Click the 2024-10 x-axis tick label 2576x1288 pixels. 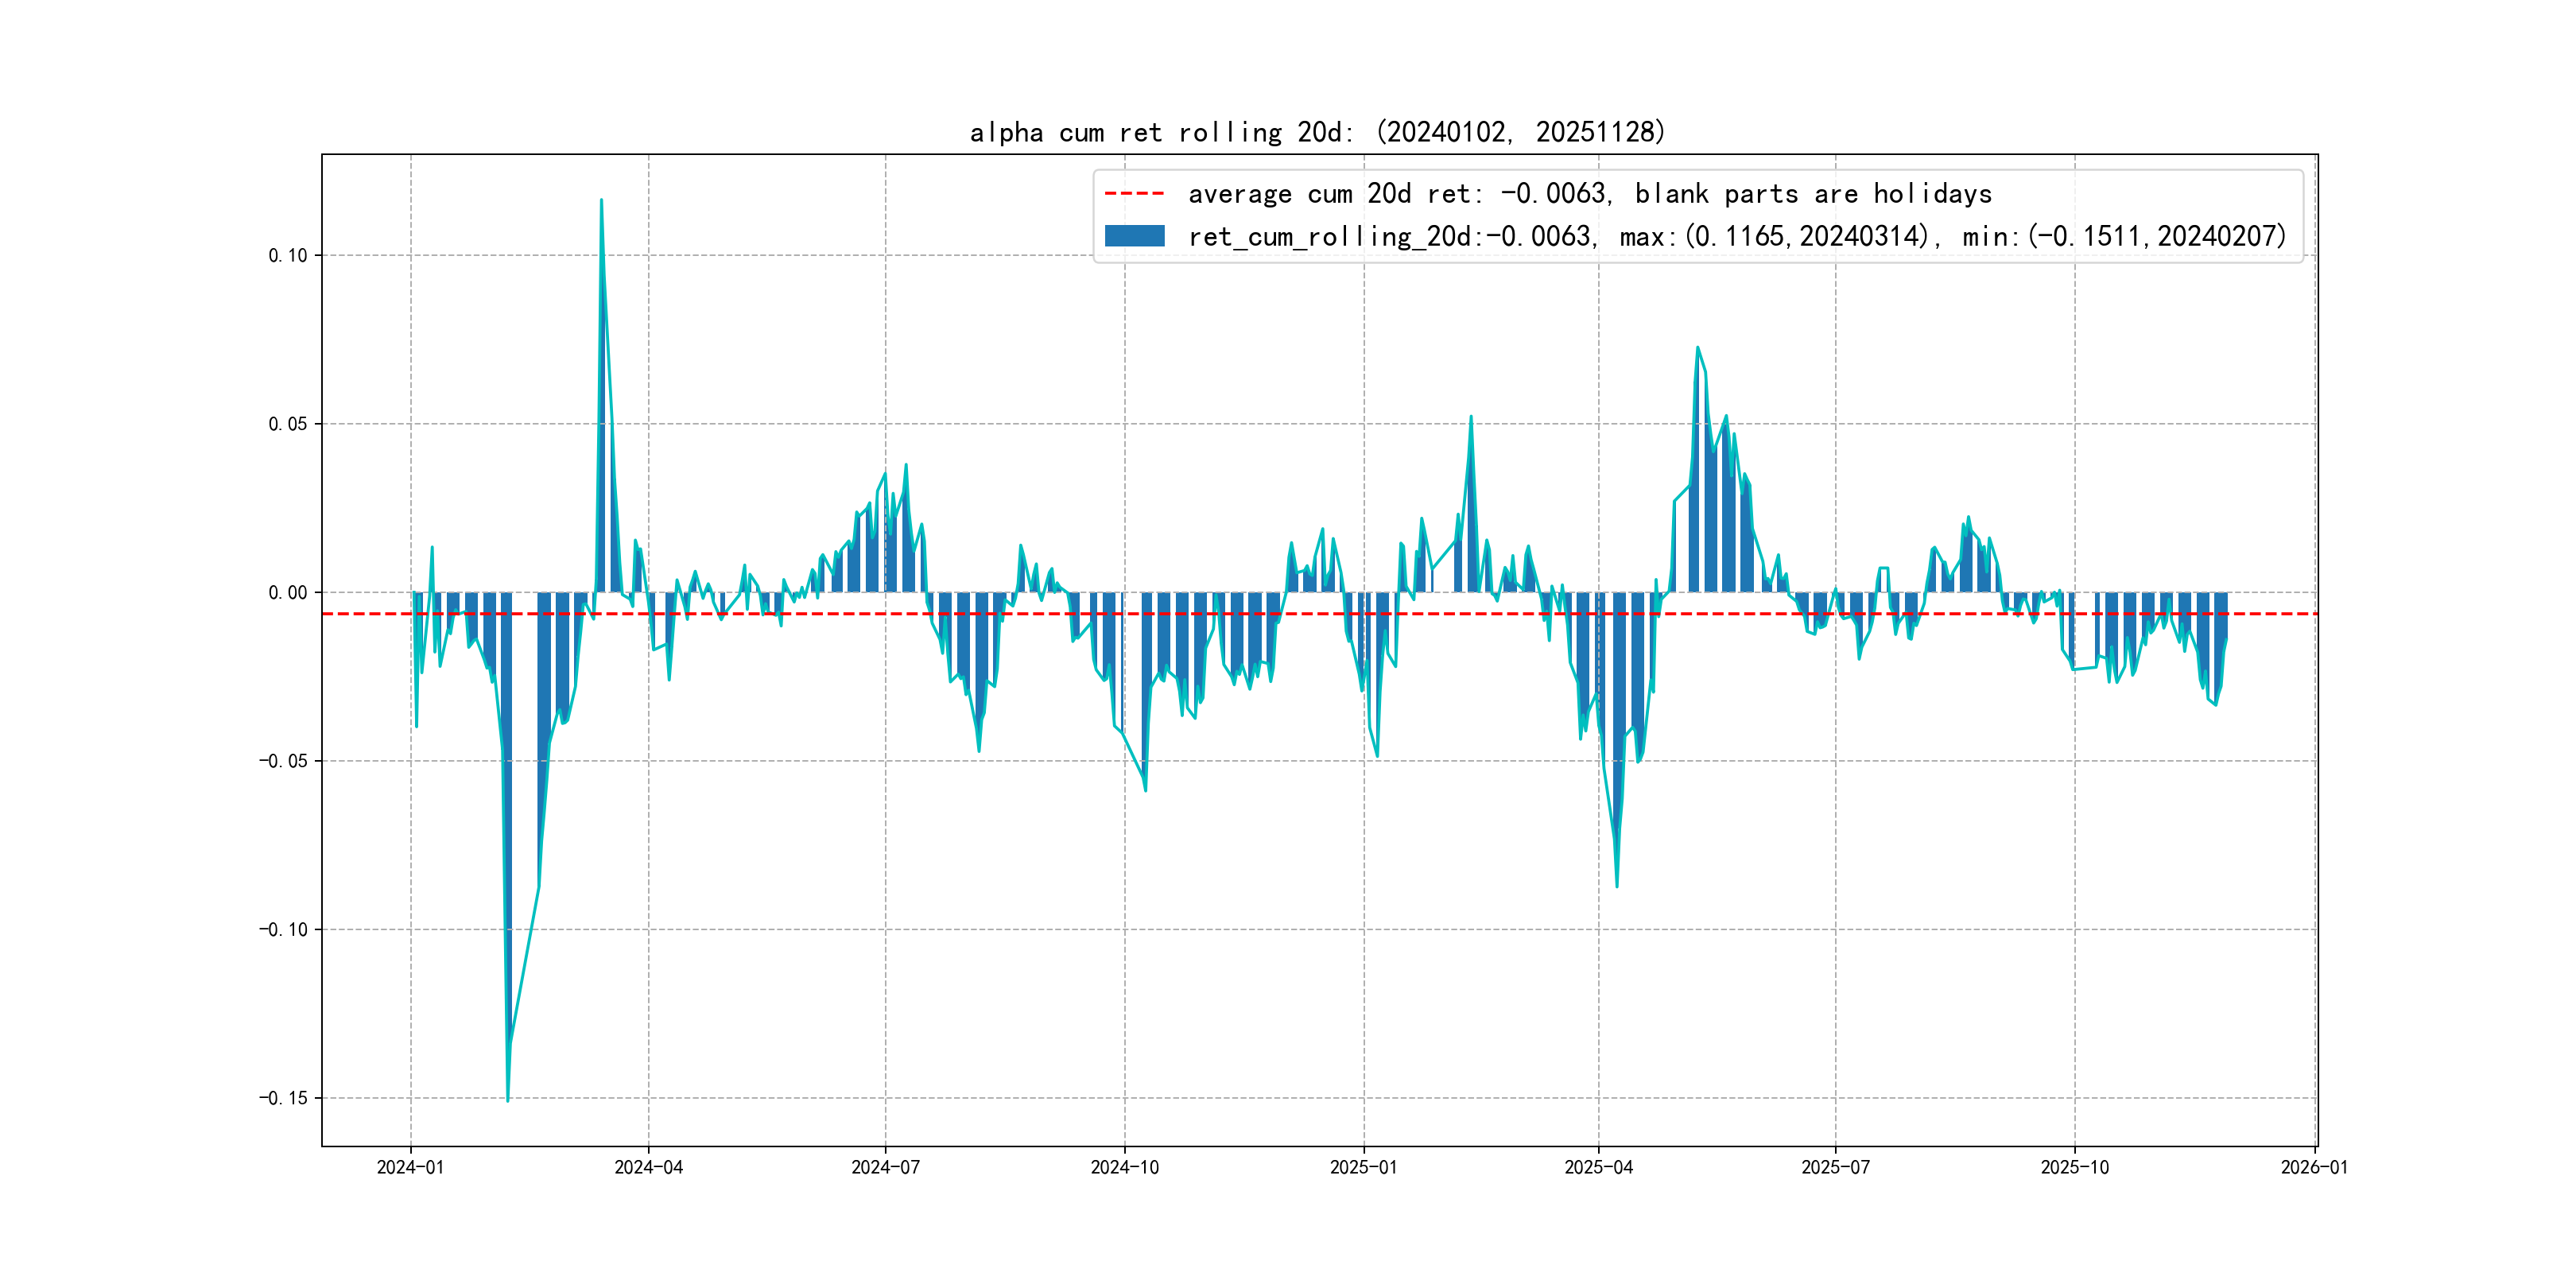[x=1124, y=1167]
